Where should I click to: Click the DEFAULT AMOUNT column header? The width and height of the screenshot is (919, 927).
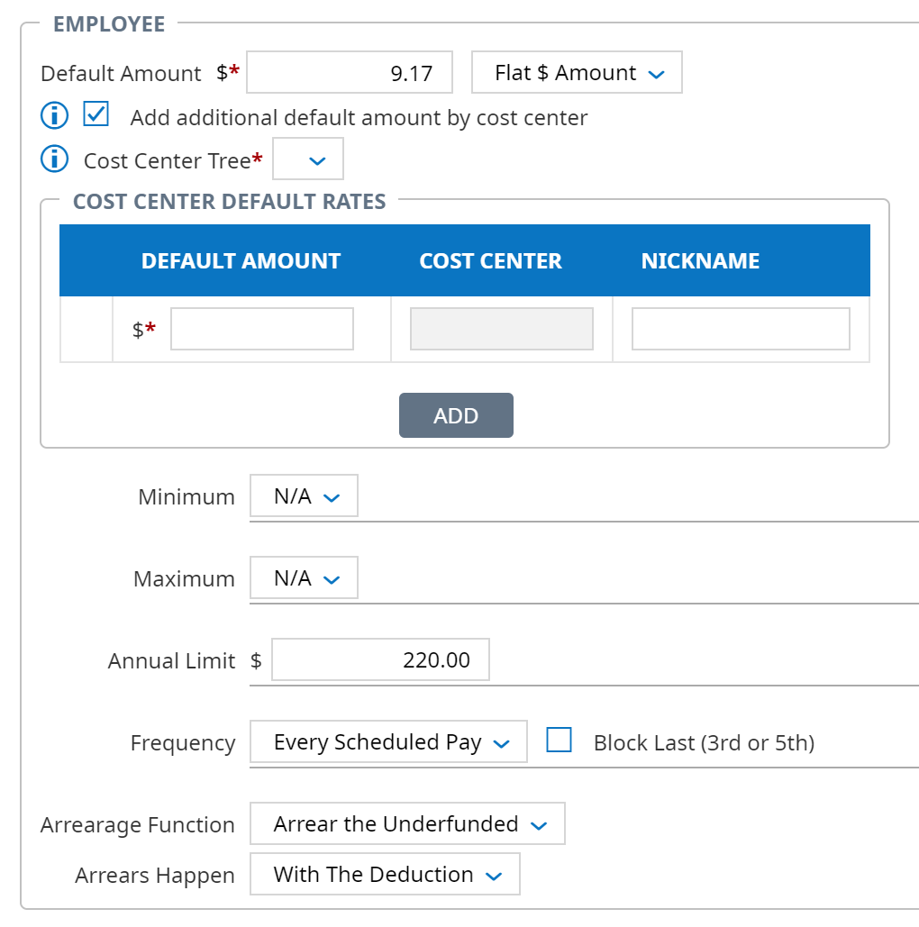(x=241, y=260)
